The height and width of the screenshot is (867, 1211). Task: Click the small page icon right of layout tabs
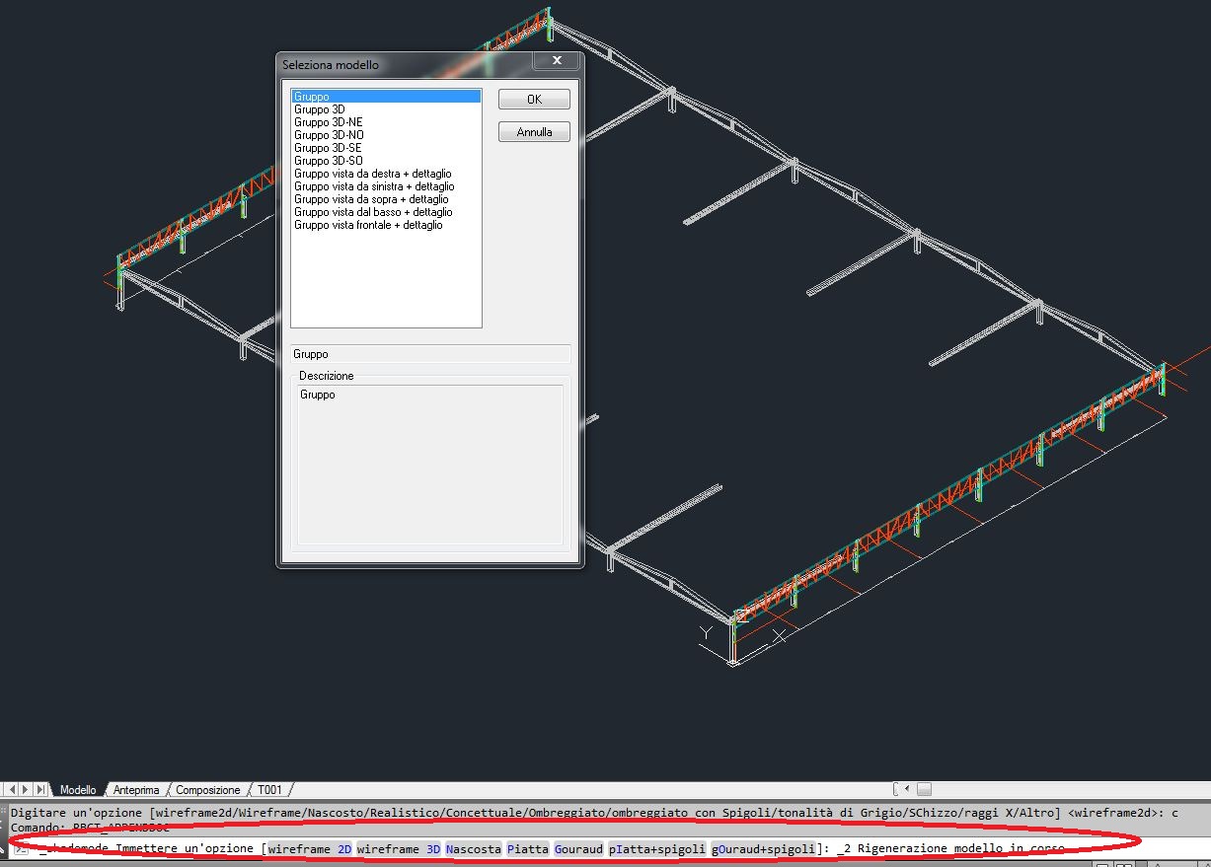click(924, 788)
